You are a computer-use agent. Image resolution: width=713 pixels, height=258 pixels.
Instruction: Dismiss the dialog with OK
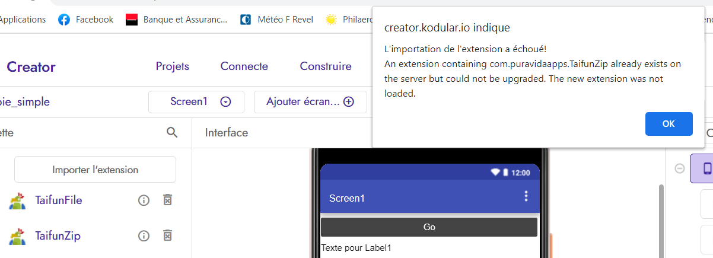click(669, 124)
